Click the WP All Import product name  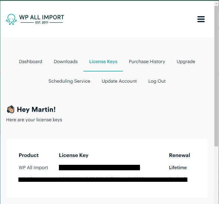click(x=33, y=167)
